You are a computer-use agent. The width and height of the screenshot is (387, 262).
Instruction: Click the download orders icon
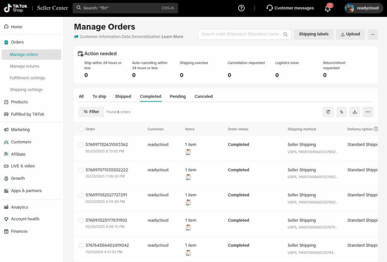coord(354,112)
